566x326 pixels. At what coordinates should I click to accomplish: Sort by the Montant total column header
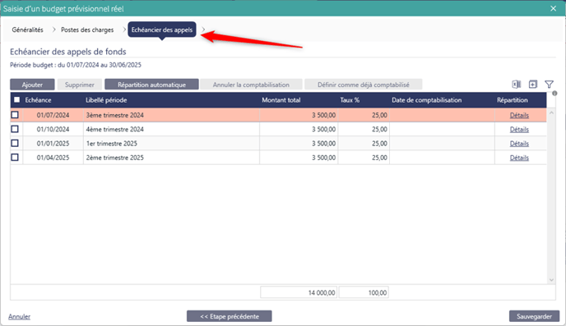click(281, 100)
